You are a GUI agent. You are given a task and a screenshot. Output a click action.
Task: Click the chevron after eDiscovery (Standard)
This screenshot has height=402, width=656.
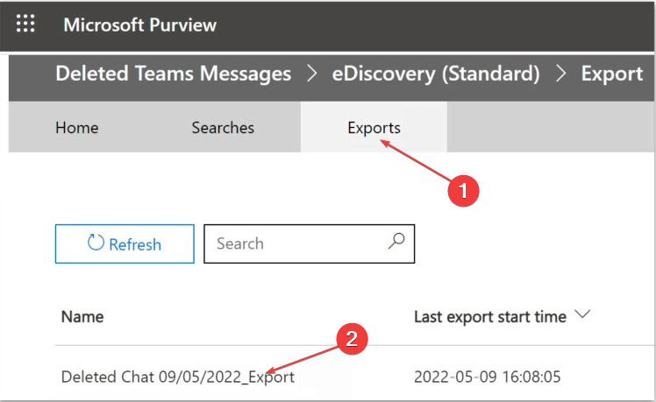(x=560, y=74)
